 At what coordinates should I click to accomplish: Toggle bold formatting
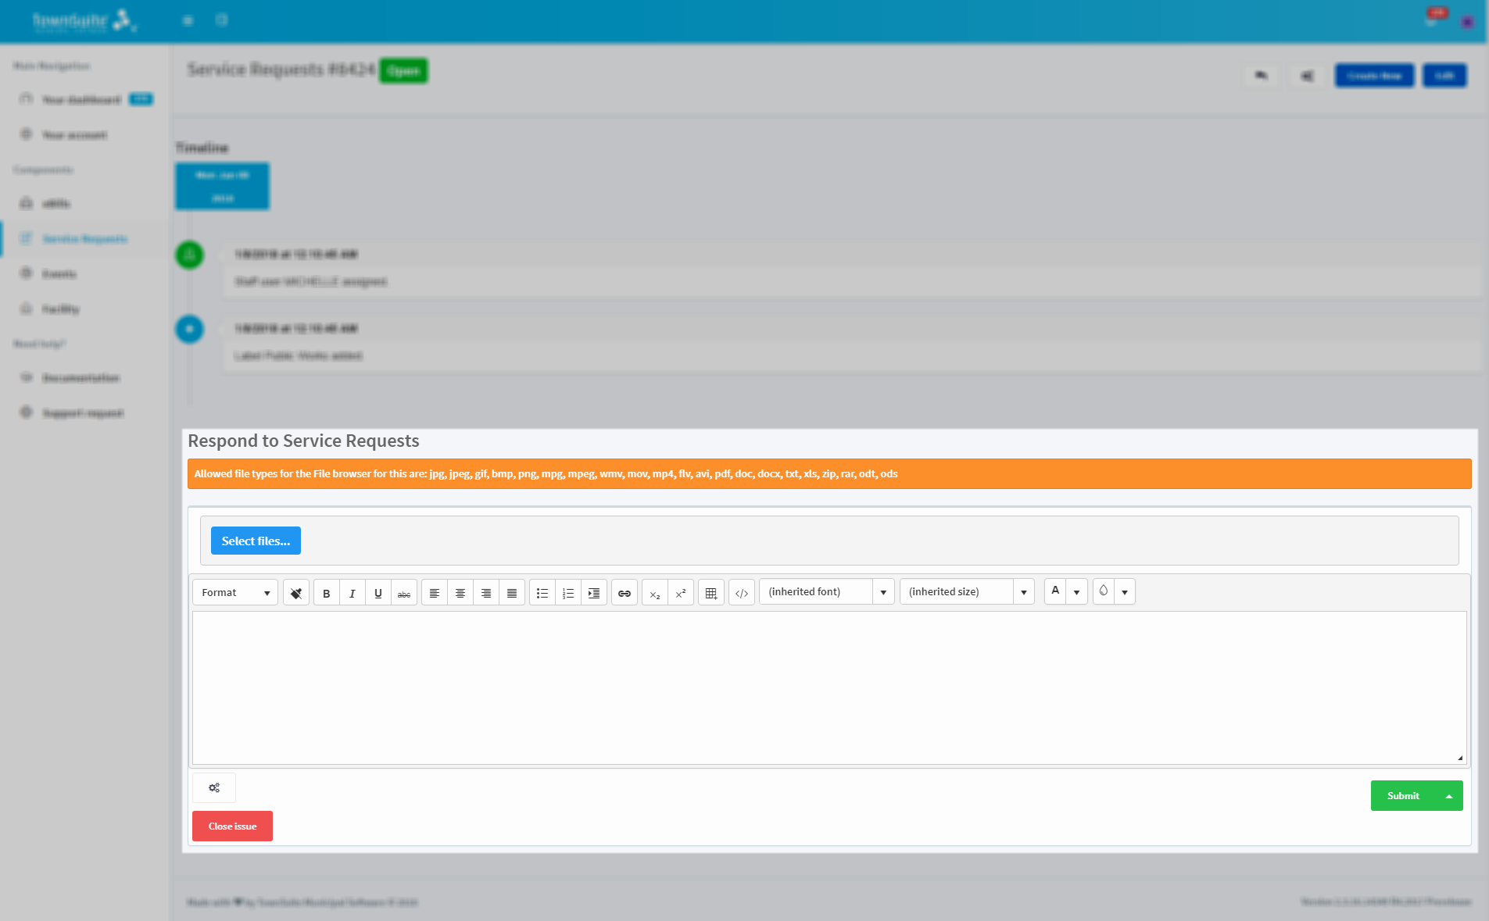click(327, 593)
